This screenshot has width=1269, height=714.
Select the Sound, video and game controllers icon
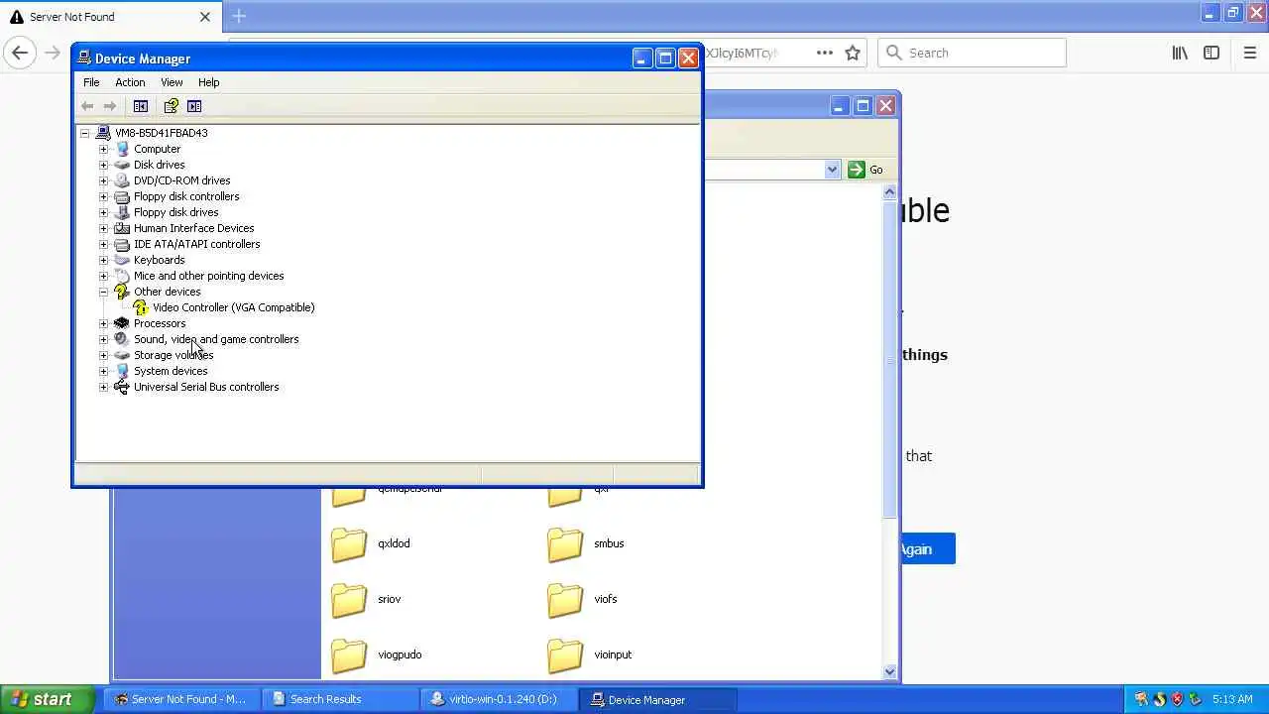click(122, 339)
